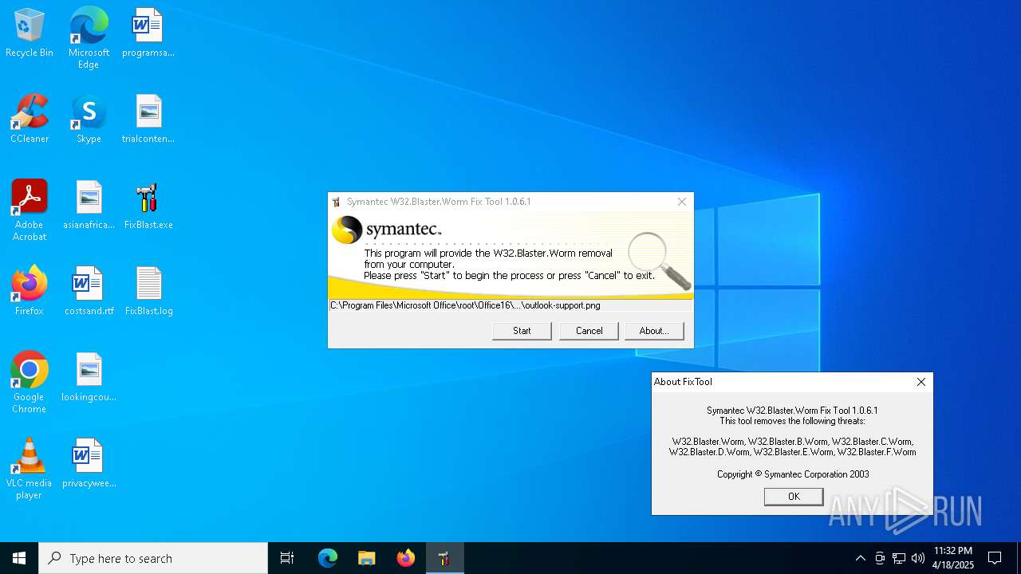1021x574 pixels.
Task: Select the Google Chrome desktop shortcut
Action: (x=30, y=383)
